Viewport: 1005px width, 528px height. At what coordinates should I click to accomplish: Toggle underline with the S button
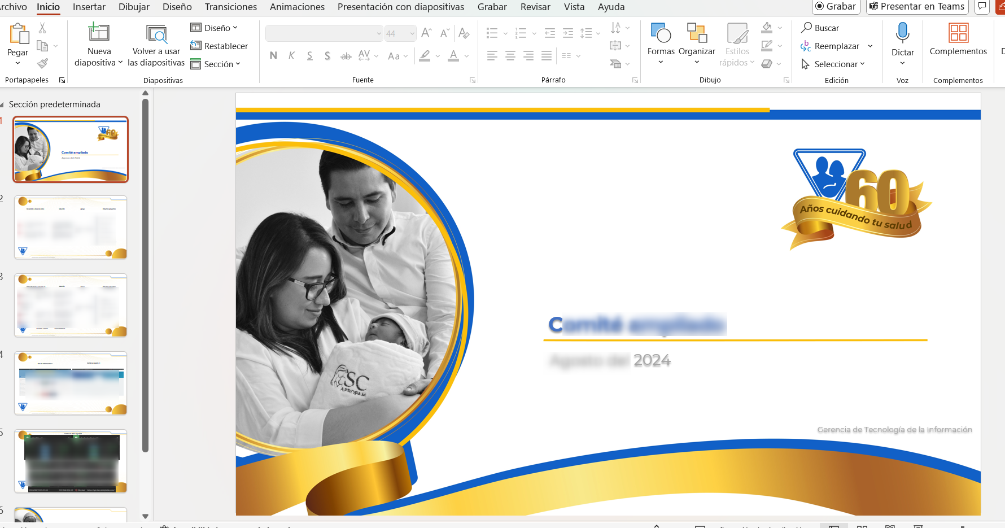click(x=309, y=55)
